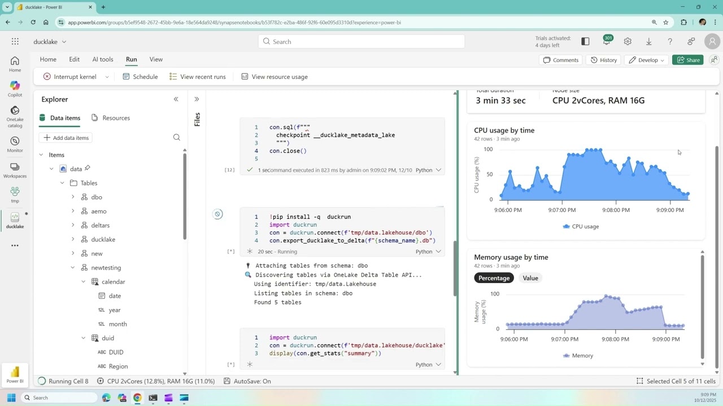
Task: Click the Power BI experience switcher
Action: point(15,374)
